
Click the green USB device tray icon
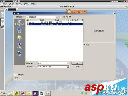[x=86, y=93]
